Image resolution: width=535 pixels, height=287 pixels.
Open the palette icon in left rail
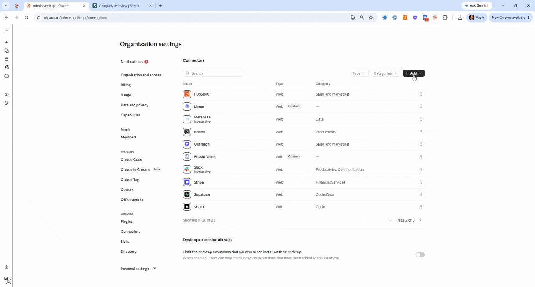coord(6,103)
